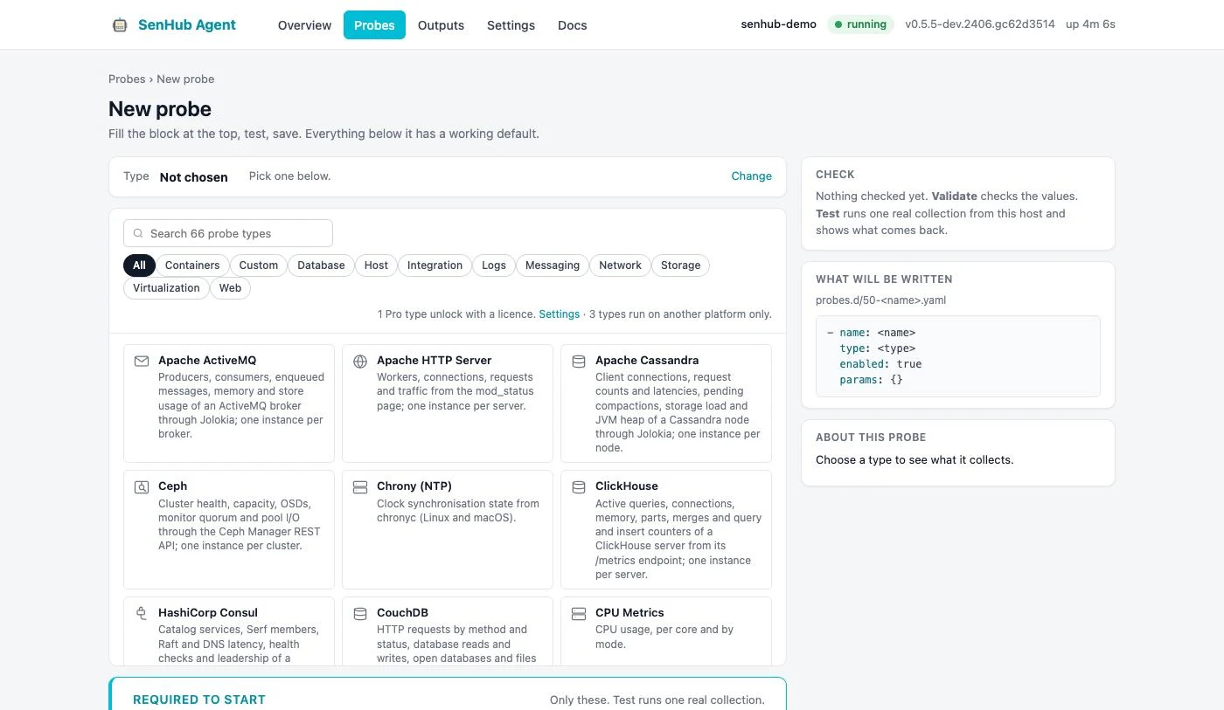1224x710 pixels.
Task: Switch to the Probes tab
Action: tap(374, 25)
